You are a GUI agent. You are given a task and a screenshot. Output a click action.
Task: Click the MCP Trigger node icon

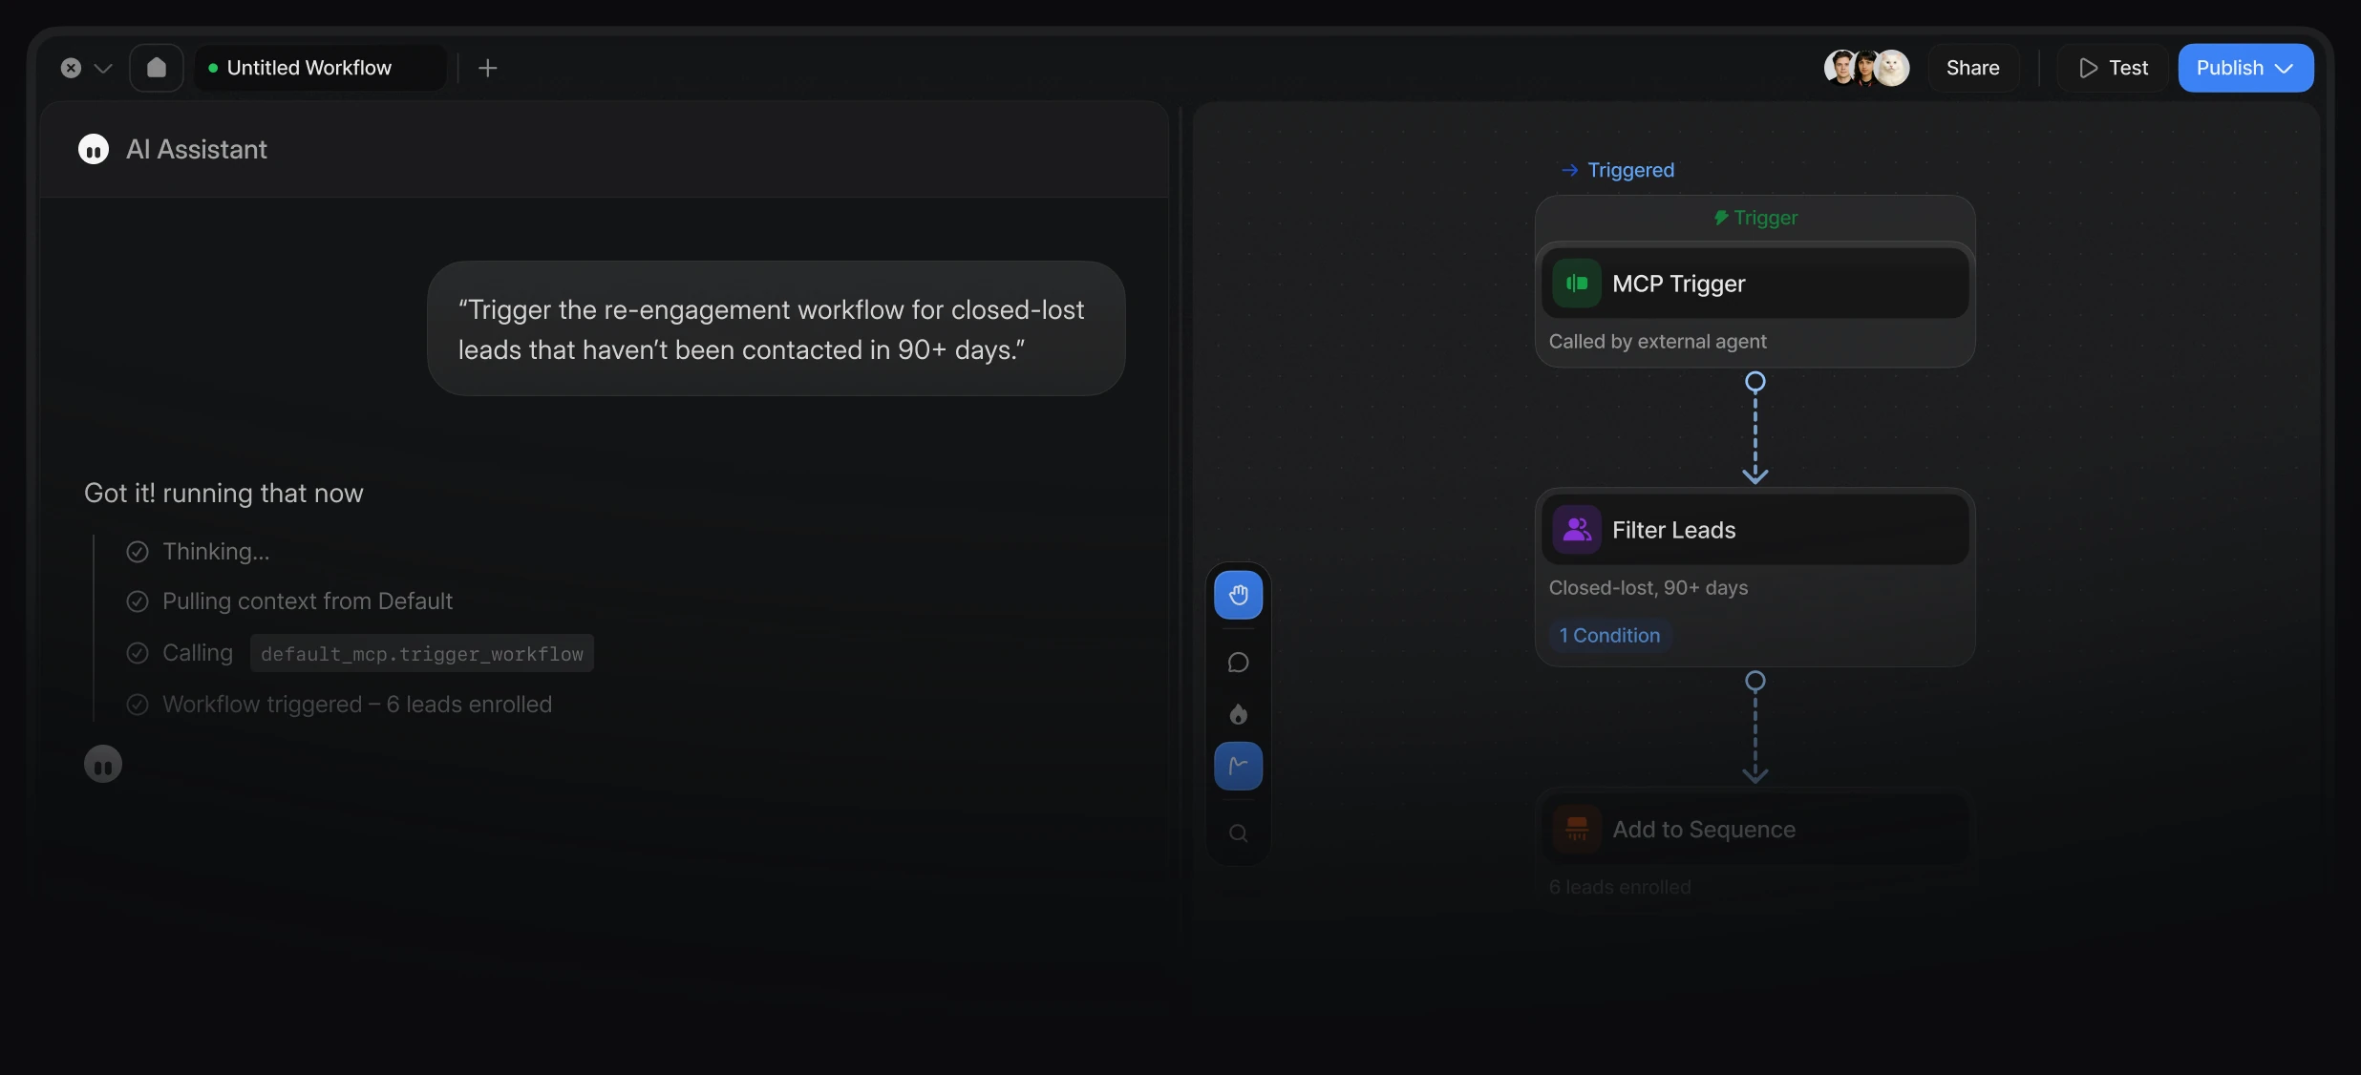[1576, 284]
